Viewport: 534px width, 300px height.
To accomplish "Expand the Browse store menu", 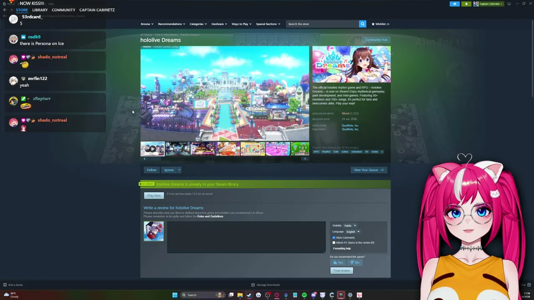I will pyautogui.click(x=147, y=24).
